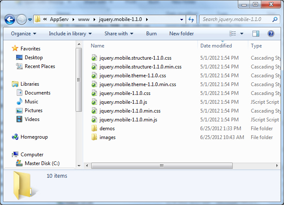Select Computer in navigation pane
284x205 pixels.
(32, 155)
